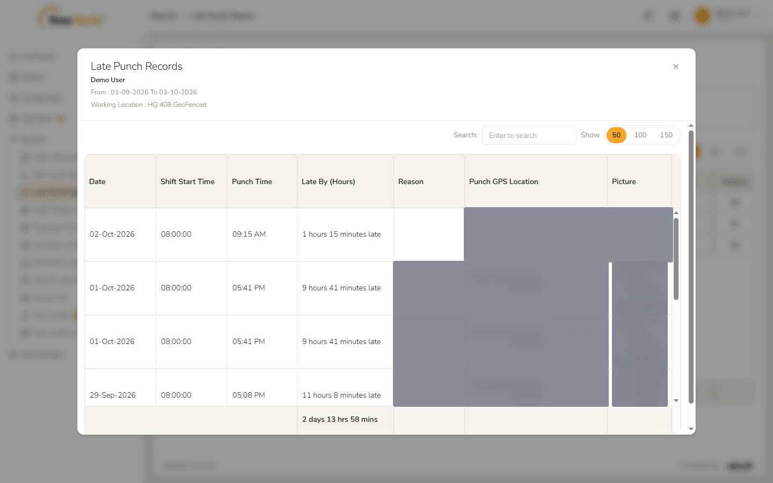Click 'Working Location : HQ 408 GeoFenced' text

coord(149,105)
